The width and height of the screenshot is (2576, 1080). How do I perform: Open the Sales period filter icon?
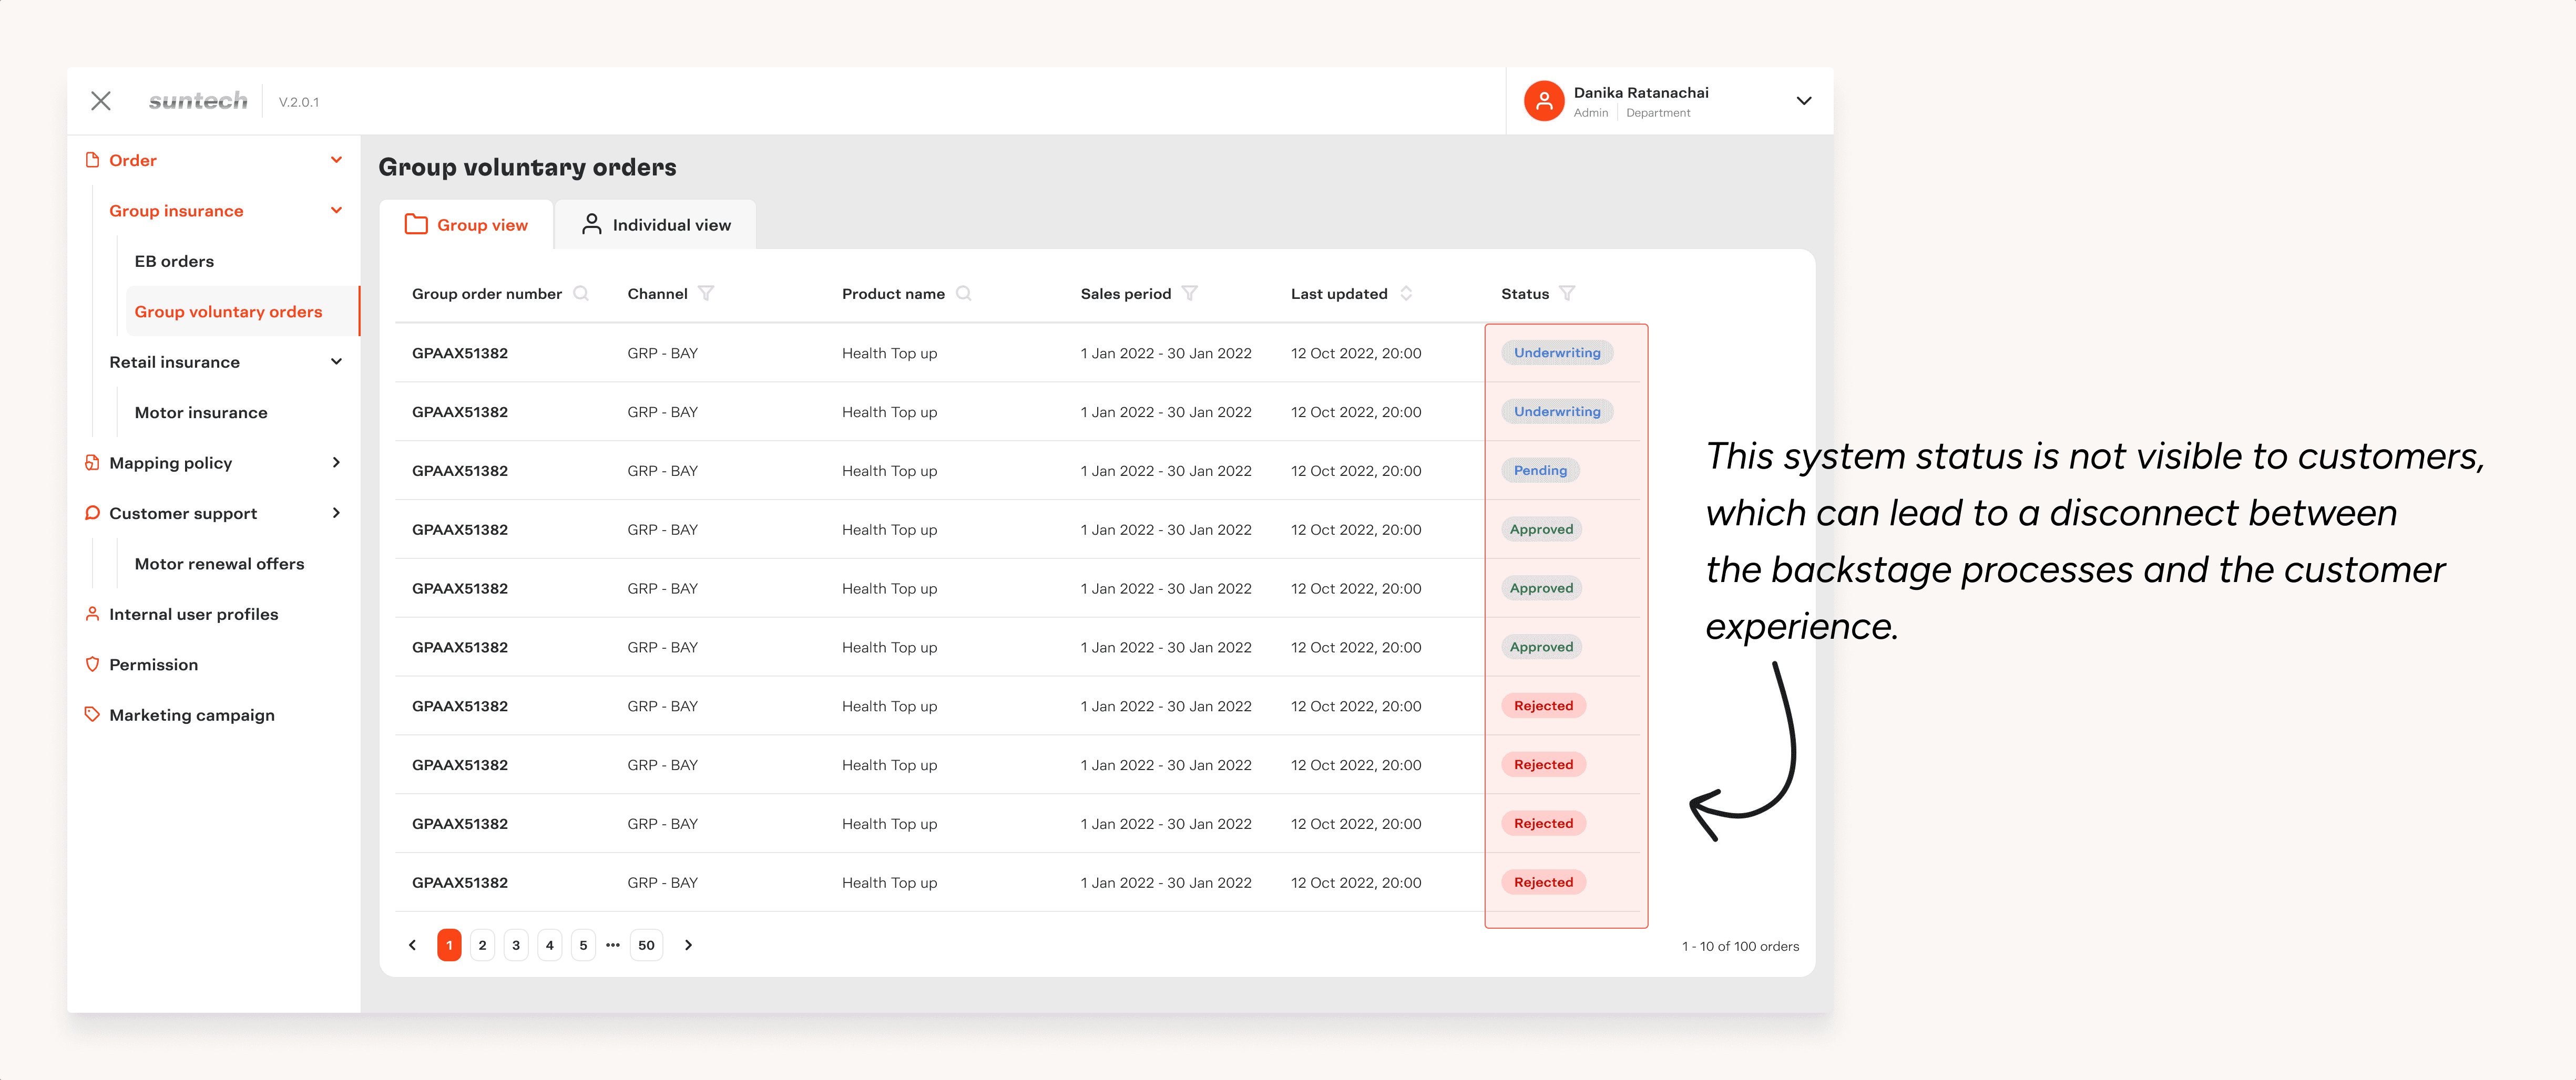(1189, 294)
